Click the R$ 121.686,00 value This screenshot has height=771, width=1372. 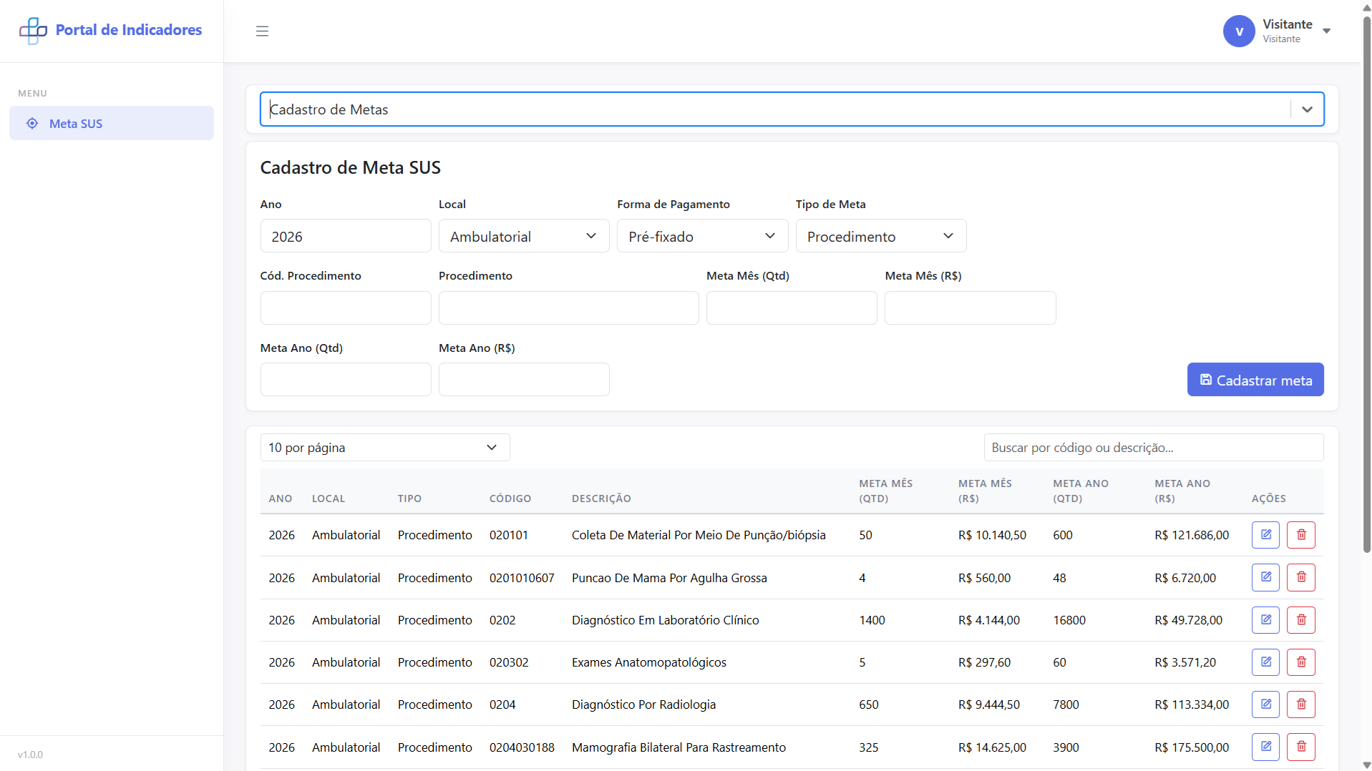(x=1192, y=535)
